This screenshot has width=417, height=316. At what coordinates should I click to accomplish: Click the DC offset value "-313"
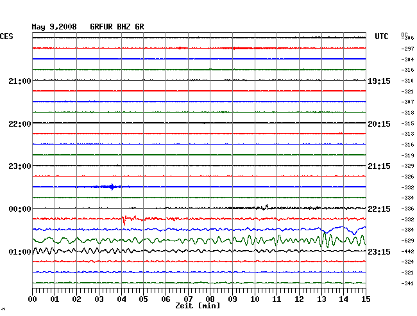point(407,134)
